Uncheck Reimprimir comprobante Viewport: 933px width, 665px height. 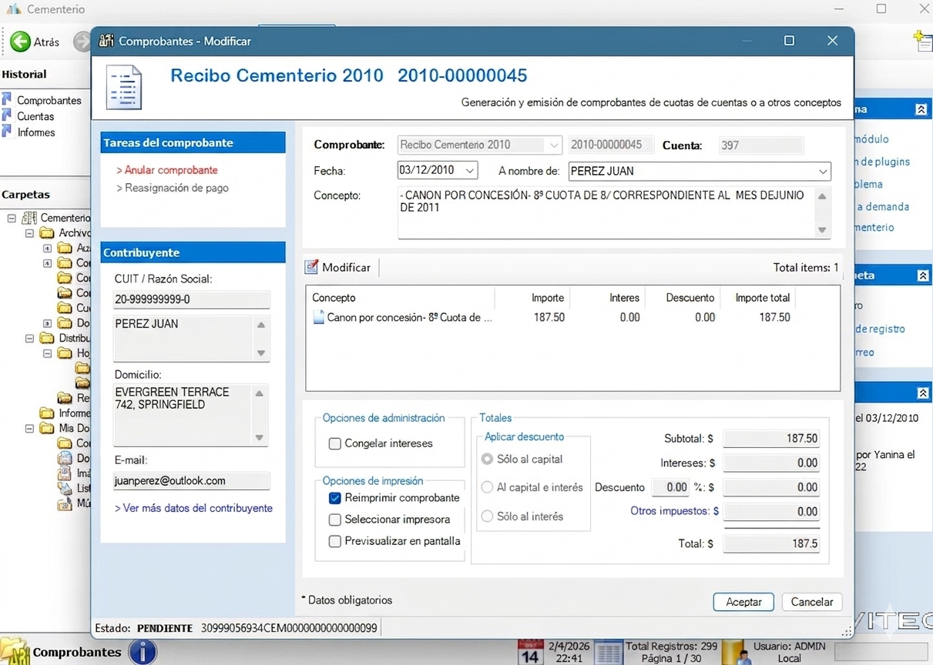click(x=335, y=498)
